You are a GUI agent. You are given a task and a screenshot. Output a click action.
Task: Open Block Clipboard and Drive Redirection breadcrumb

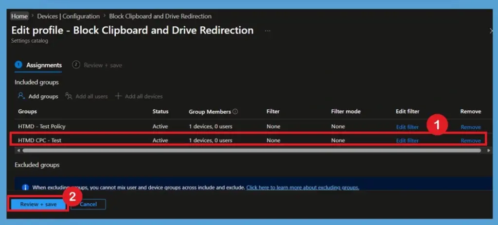point(160,16)
